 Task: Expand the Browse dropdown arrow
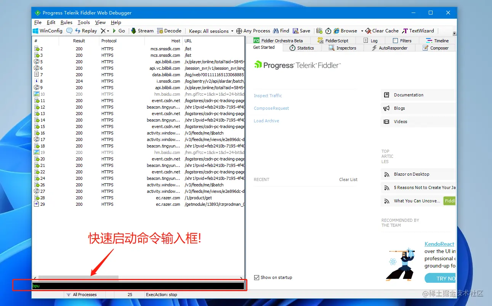(362, 31)
